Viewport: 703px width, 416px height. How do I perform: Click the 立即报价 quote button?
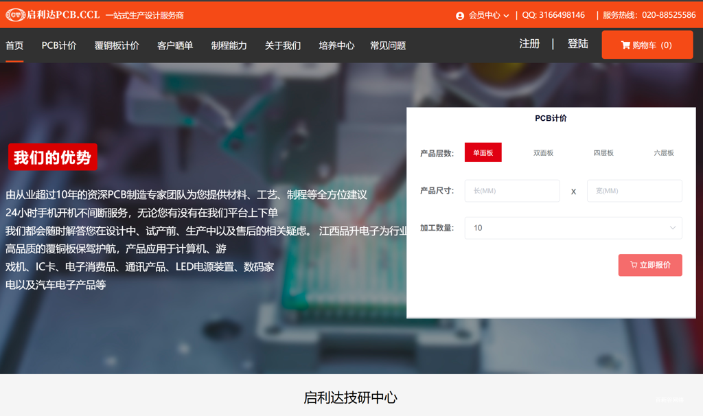click(x=650, y=265)
